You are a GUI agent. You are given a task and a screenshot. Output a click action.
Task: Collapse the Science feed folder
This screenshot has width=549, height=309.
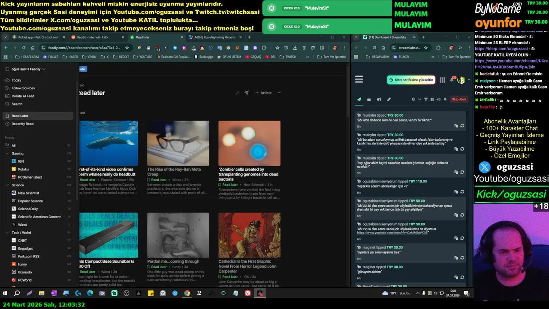pos(7,185)
